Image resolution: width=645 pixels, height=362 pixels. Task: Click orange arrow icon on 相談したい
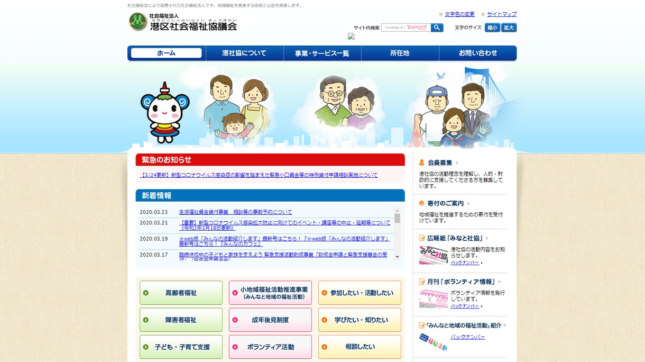point(325,347)
